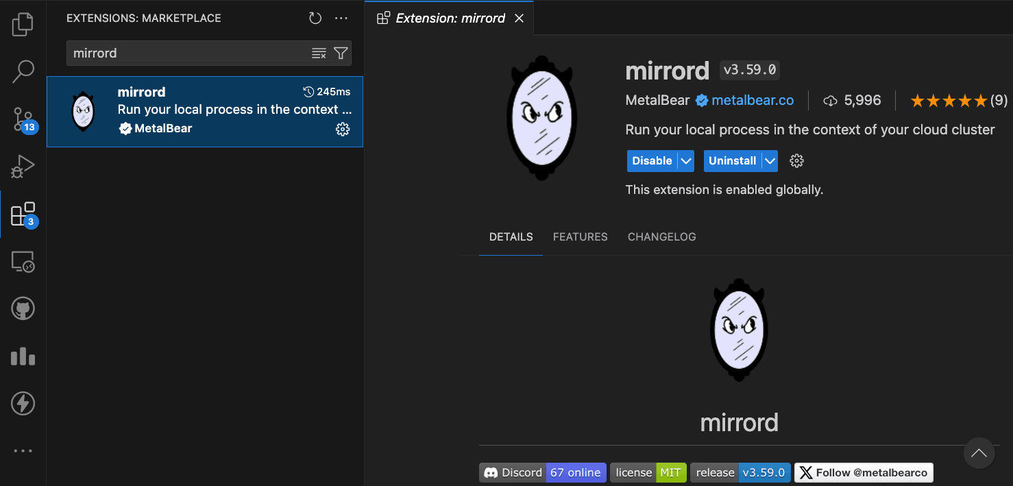Open the Extensions view icon
The image size is (1013, 486).
[23, 215]
